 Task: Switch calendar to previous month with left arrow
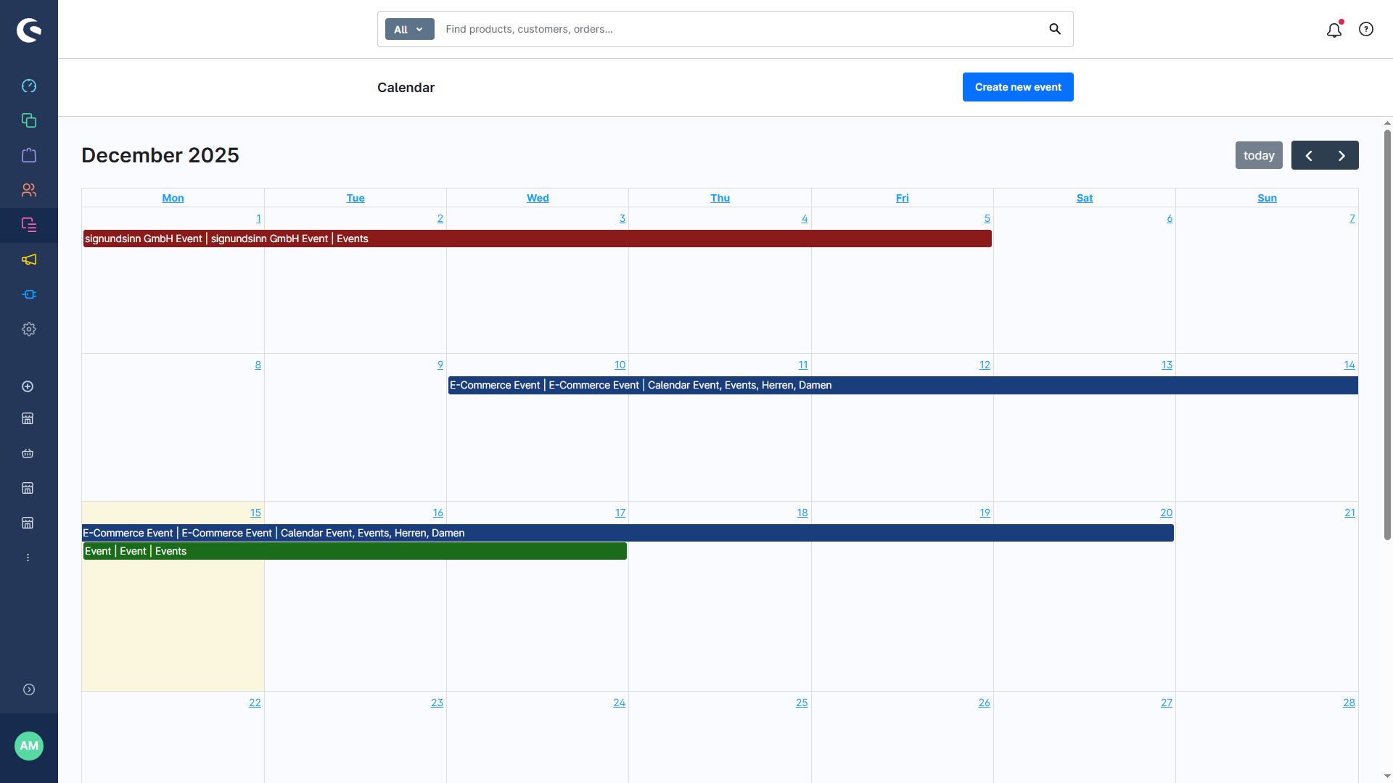coord(1310,155)
